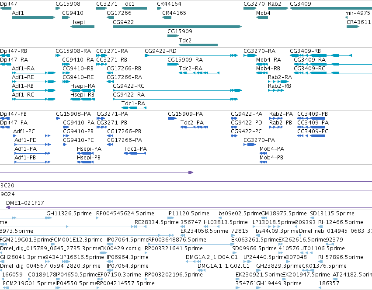Click the RP004545624.5prime EST label
Viewport: 372px width, 290px height.
125,214
